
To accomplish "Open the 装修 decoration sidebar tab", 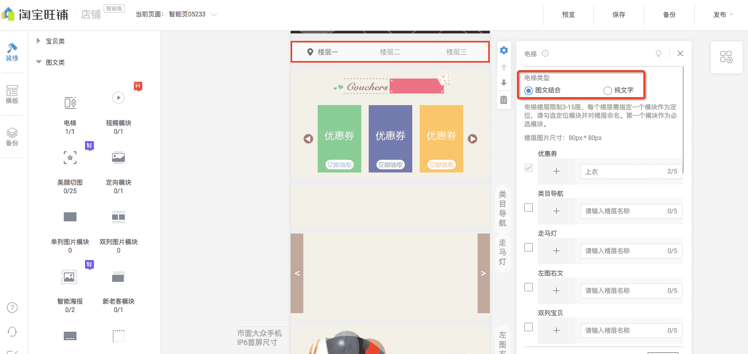I will point(12,52).
